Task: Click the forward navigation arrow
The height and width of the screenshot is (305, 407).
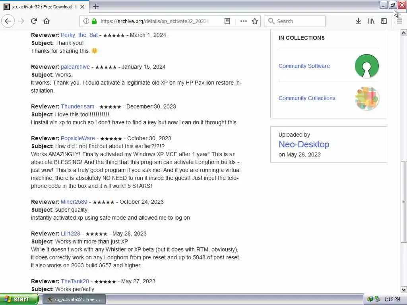Action: point(21,21)
